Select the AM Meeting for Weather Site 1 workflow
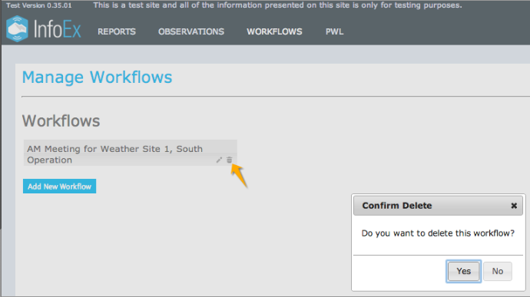Image resolution: width=530 pixels, height=297 pixels. 130,153
